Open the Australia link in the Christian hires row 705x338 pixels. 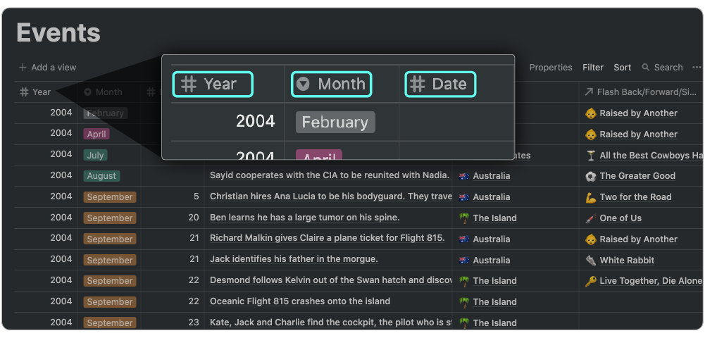[x=492, y=197]
